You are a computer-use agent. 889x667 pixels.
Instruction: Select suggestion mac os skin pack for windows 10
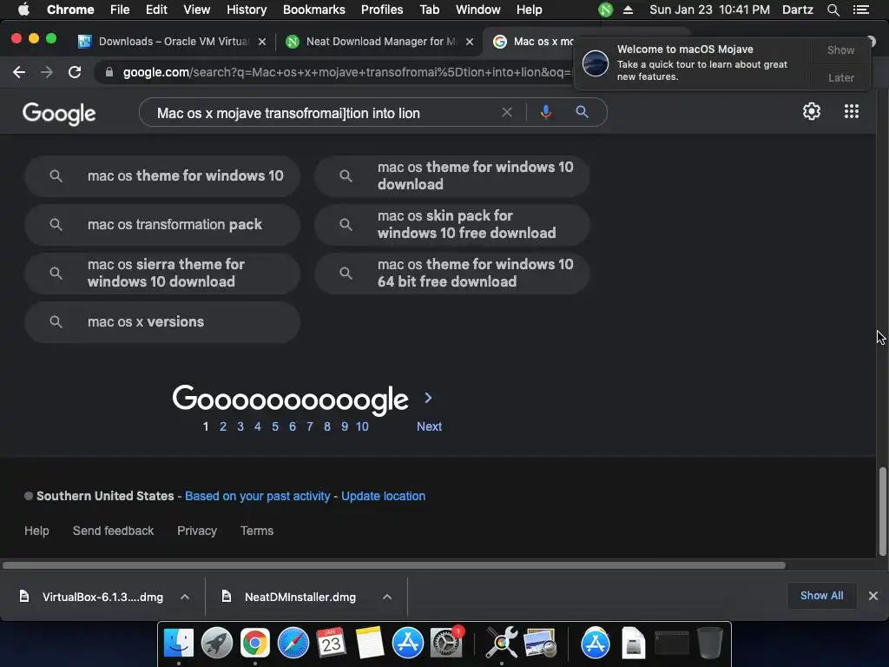point(452,225)
